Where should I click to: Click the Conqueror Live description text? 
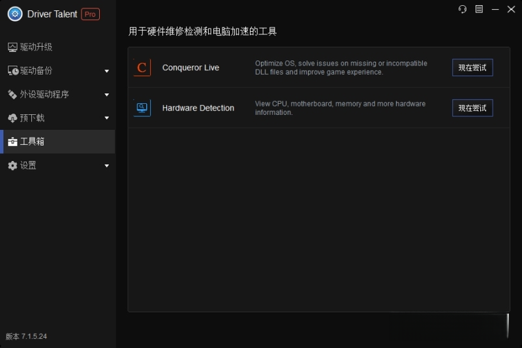click(x=341, y=68)
